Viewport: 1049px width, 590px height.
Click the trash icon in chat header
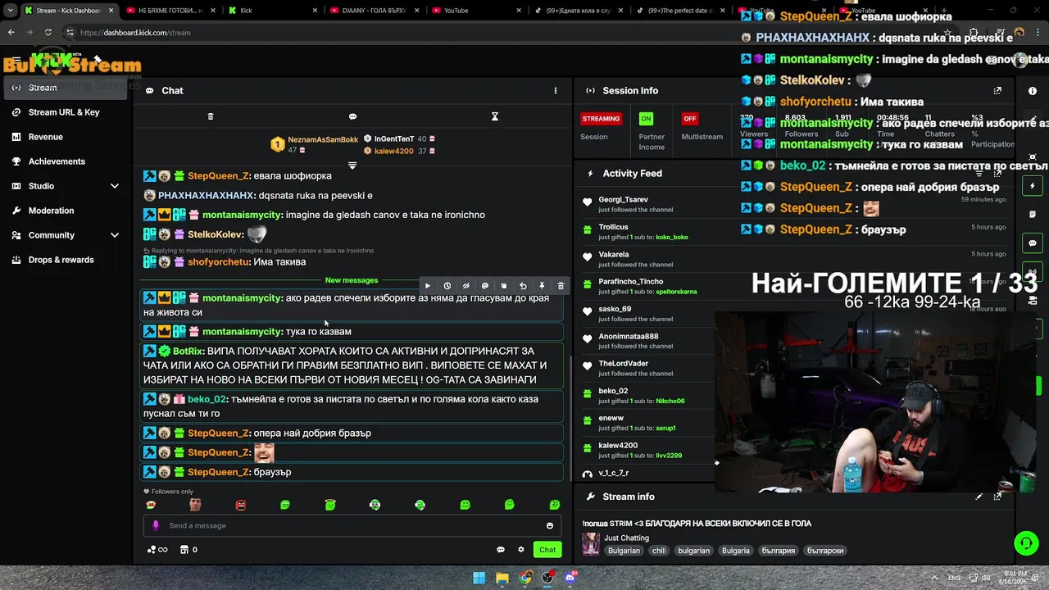tap(211, 116)
